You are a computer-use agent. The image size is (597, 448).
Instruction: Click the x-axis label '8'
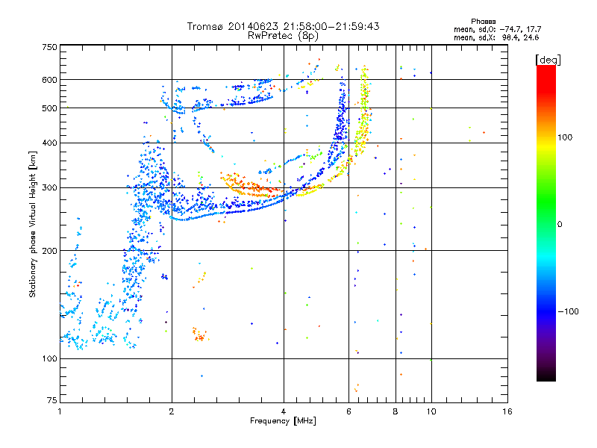click(x=396, y=411)
